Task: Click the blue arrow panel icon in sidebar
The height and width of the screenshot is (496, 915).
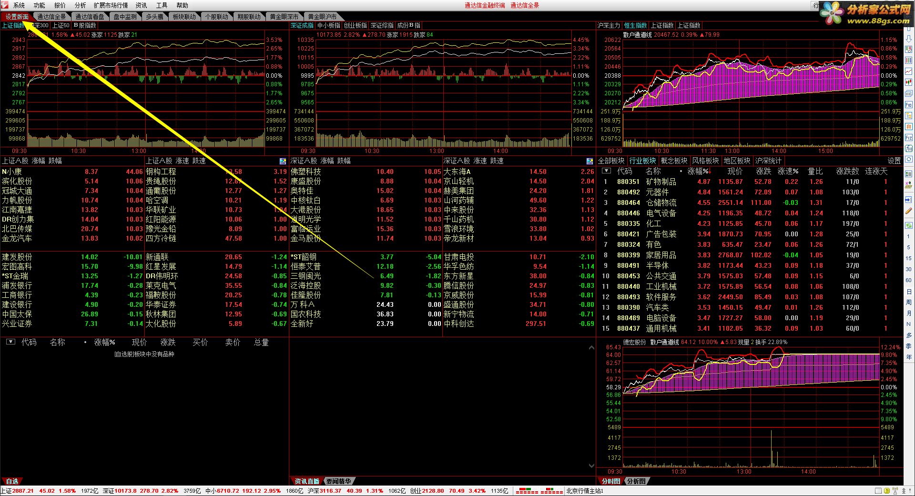Action: click(909, 199)
